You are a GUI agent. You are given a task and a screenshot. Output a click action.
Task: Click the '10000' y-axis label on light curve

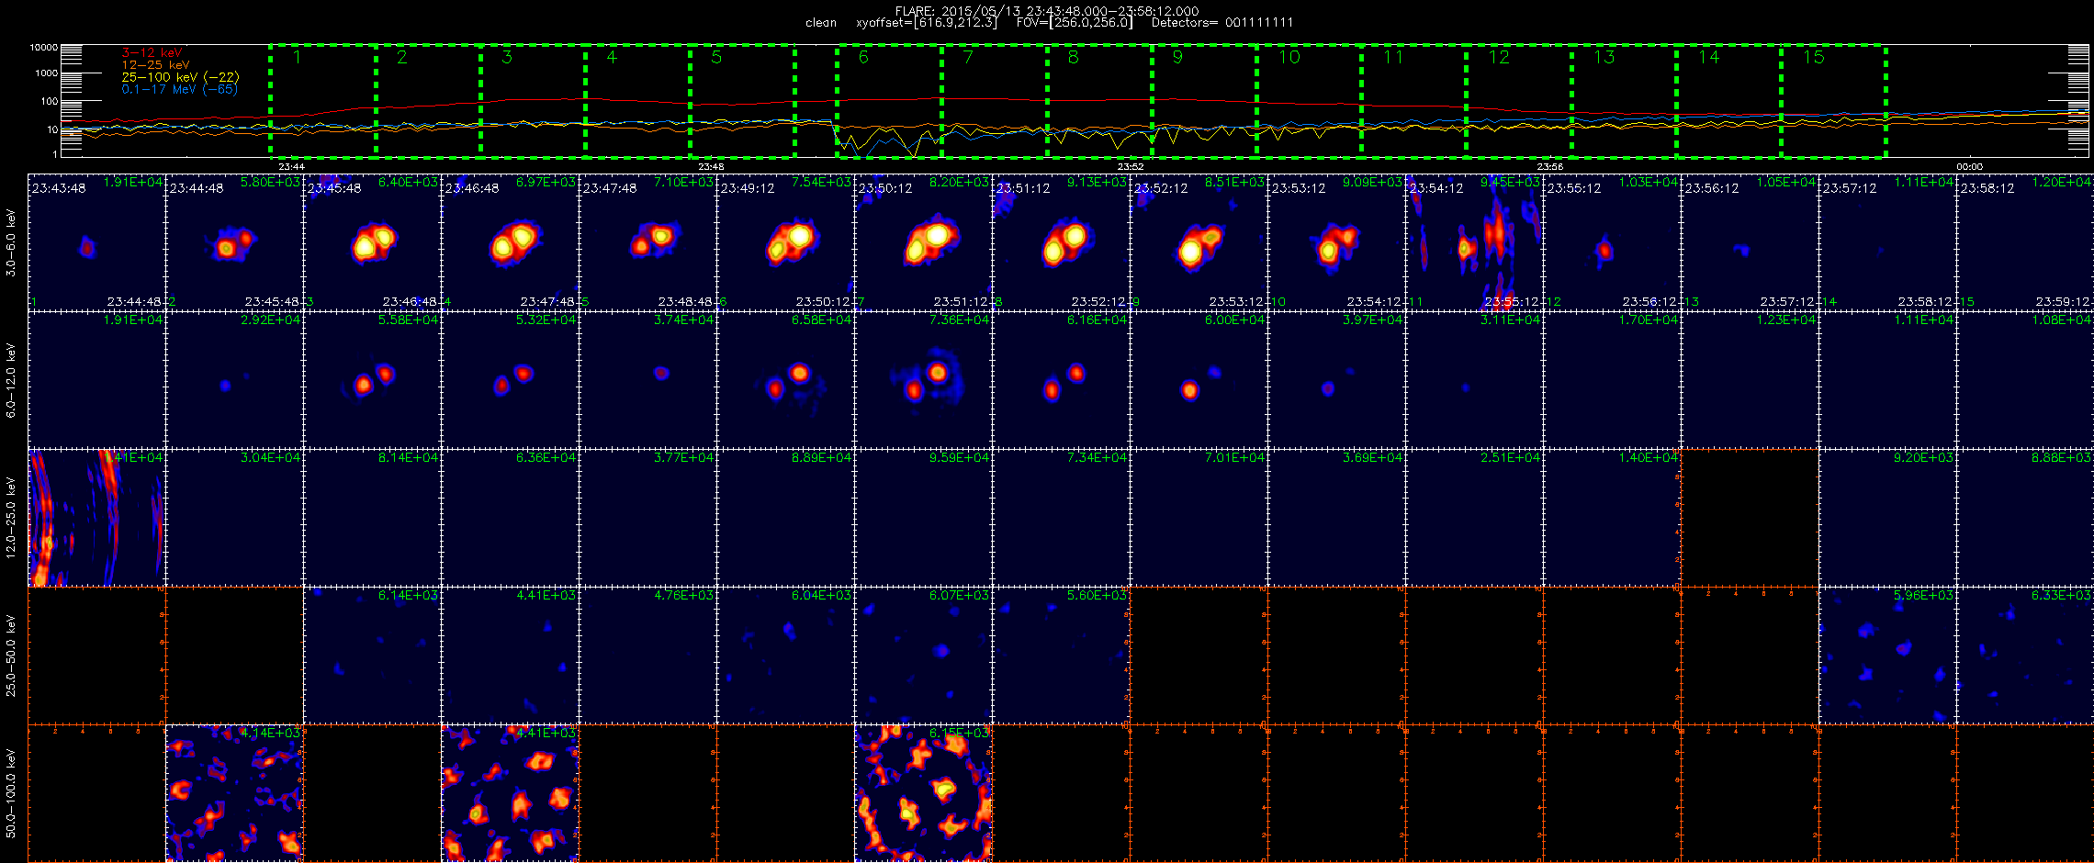(44, 47)
